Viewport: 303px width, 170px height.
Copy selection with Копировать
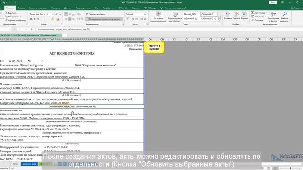[x=12, y=17]
